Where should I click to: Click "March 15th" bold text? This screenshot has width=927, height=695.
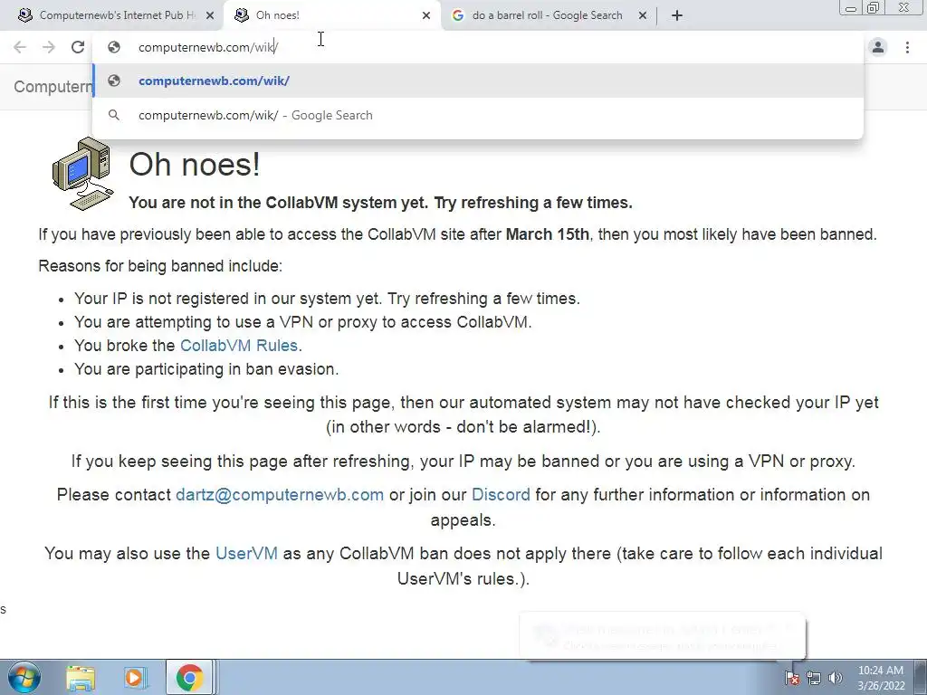[548, 234]
